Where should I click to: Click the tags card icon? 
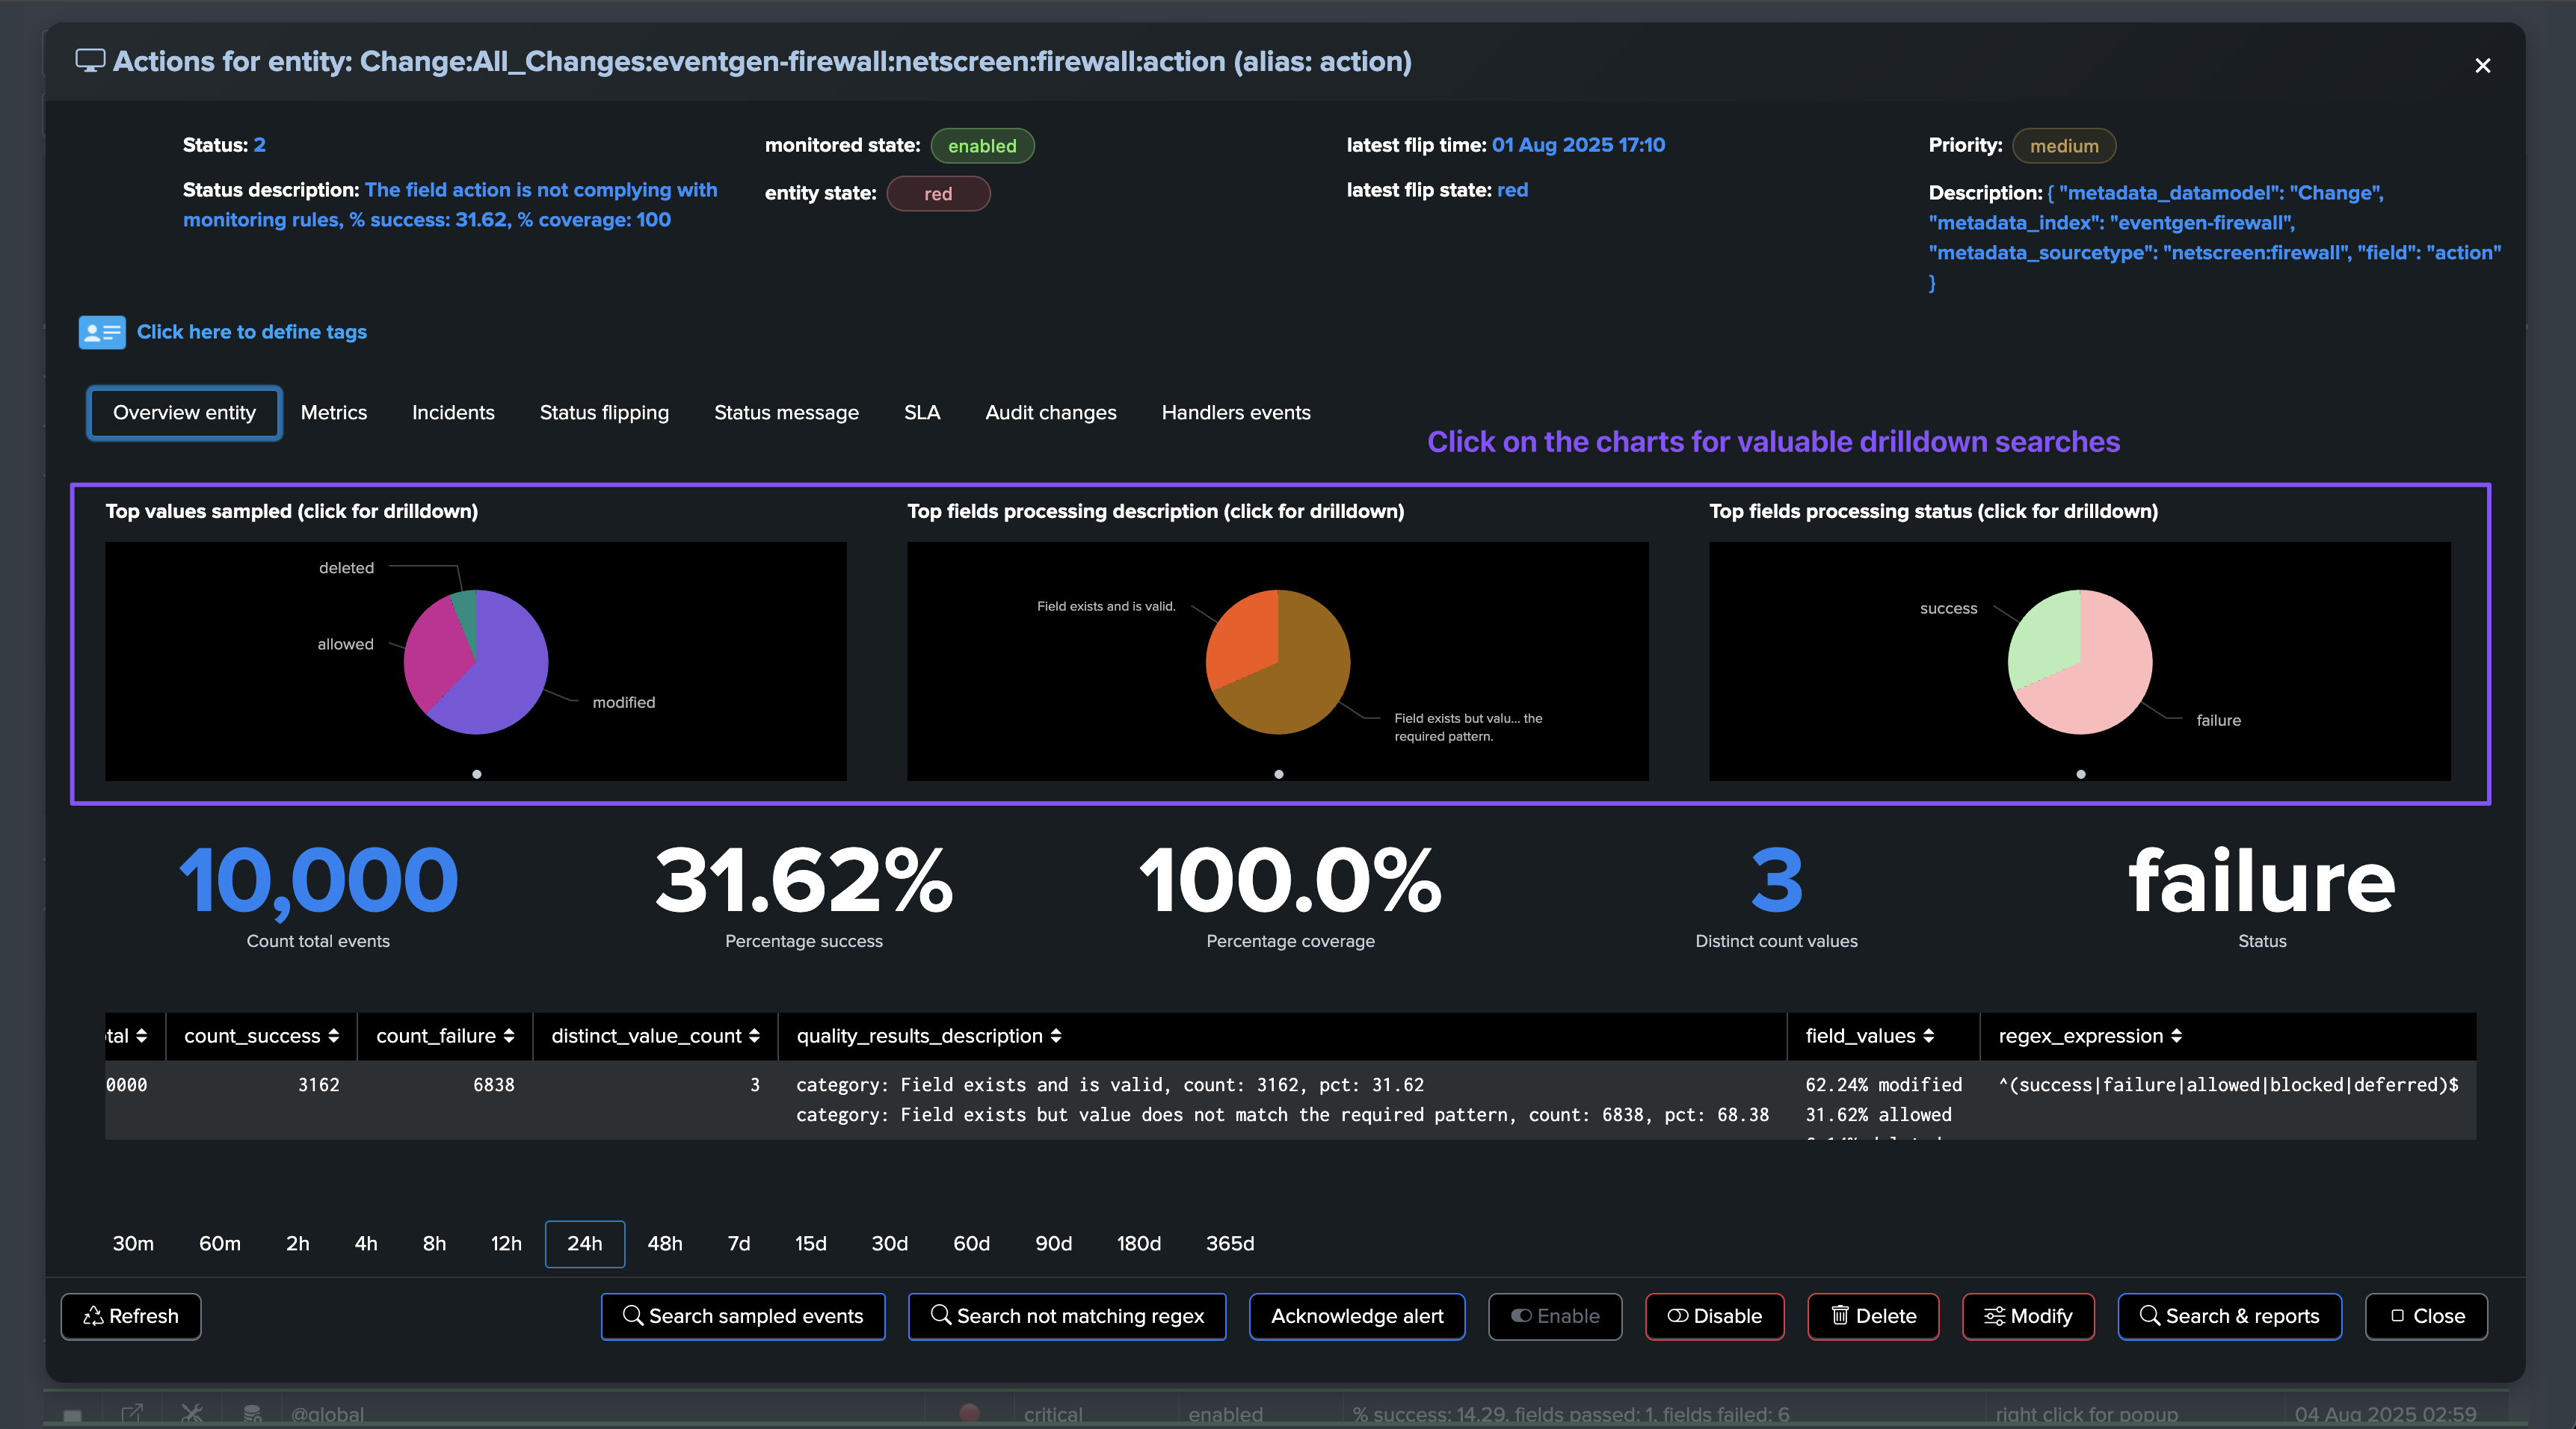[x=102, y=332]
